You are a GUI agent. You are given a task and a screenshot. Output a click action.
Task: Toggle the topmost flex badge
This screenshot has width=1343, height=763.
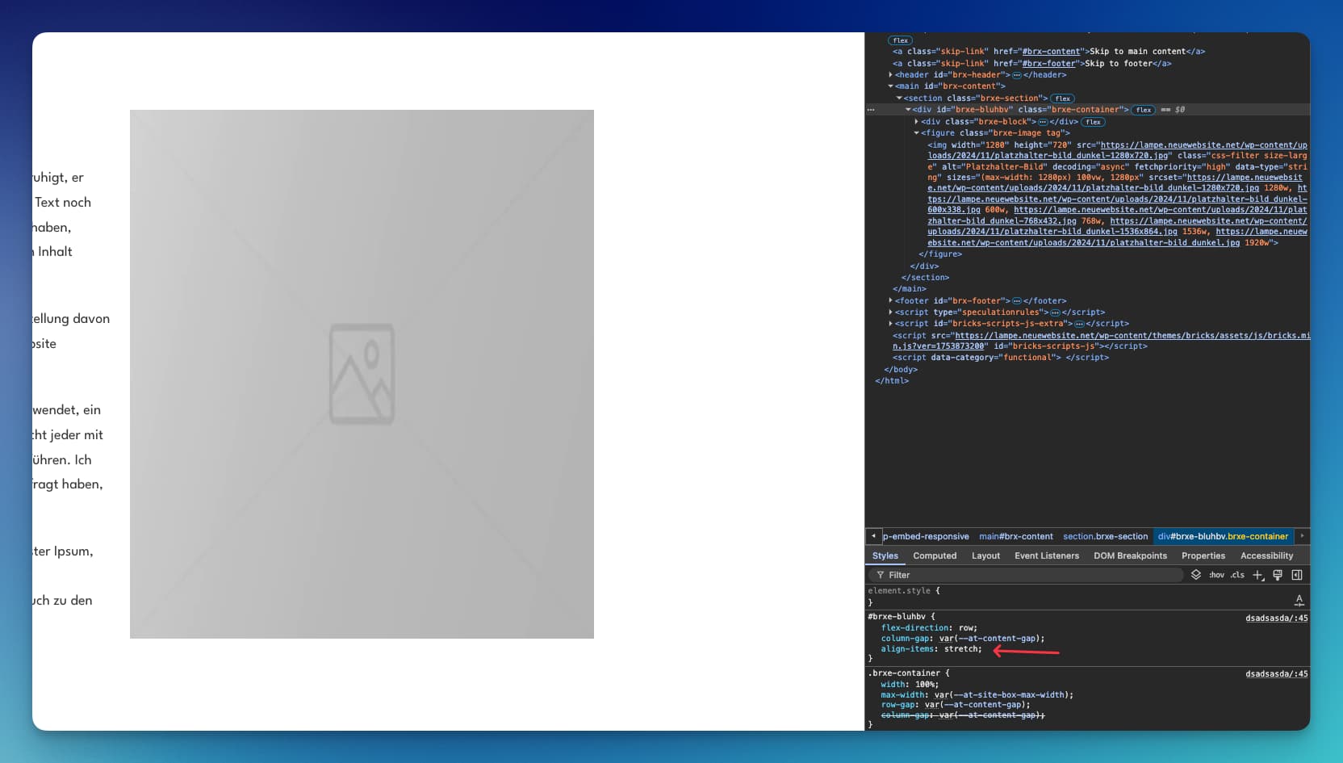click(900, 40)
